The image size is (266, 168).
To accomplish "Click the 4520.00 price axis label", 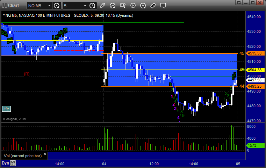I will point(254,46).
